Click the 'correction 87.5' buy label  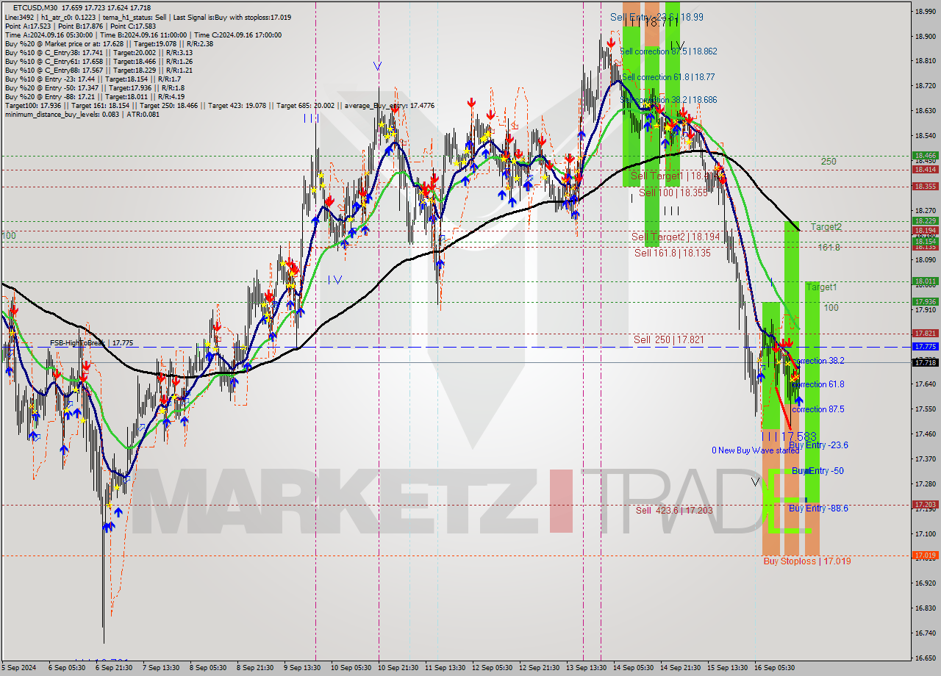point(818,409)
